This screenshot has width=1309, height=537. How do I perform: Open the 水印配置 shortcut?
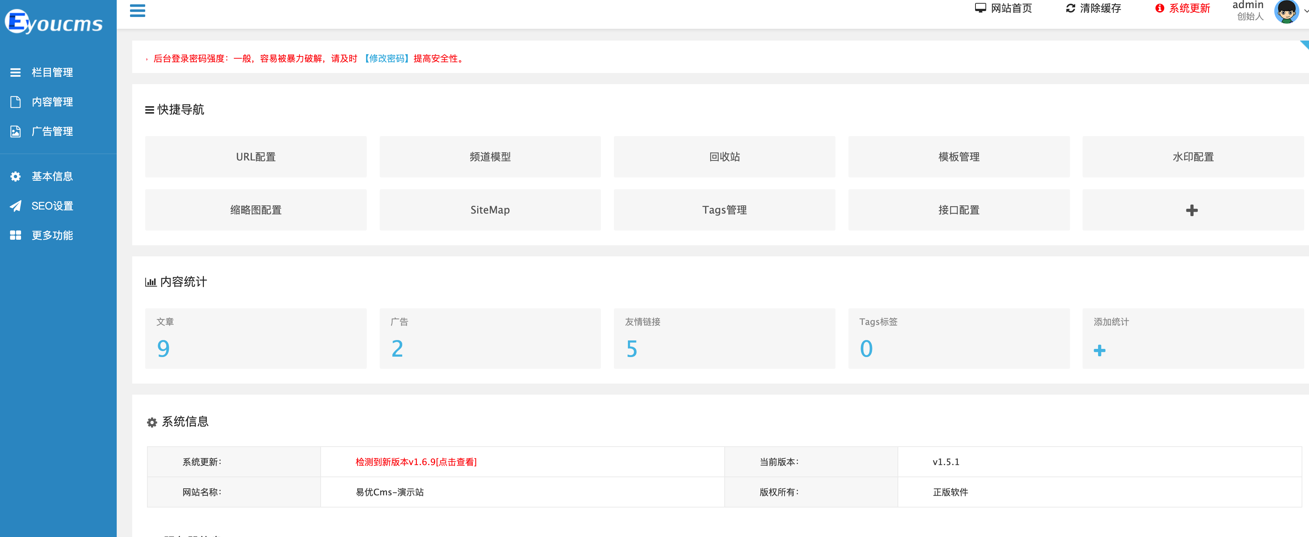[1193, 156]
